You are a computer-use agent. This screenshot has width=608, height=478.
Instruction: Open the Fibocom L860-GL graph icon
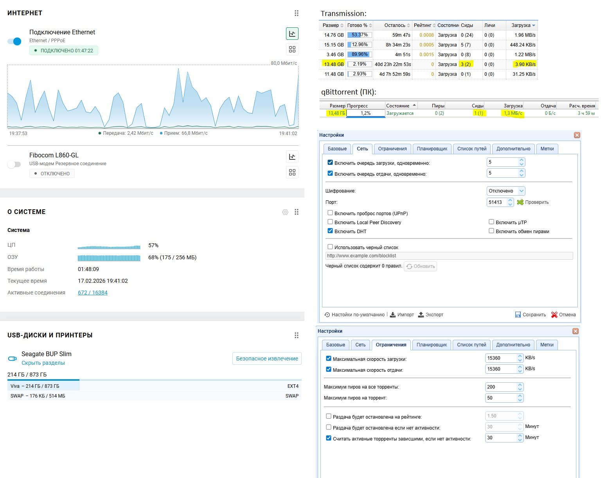click(292, 157)
